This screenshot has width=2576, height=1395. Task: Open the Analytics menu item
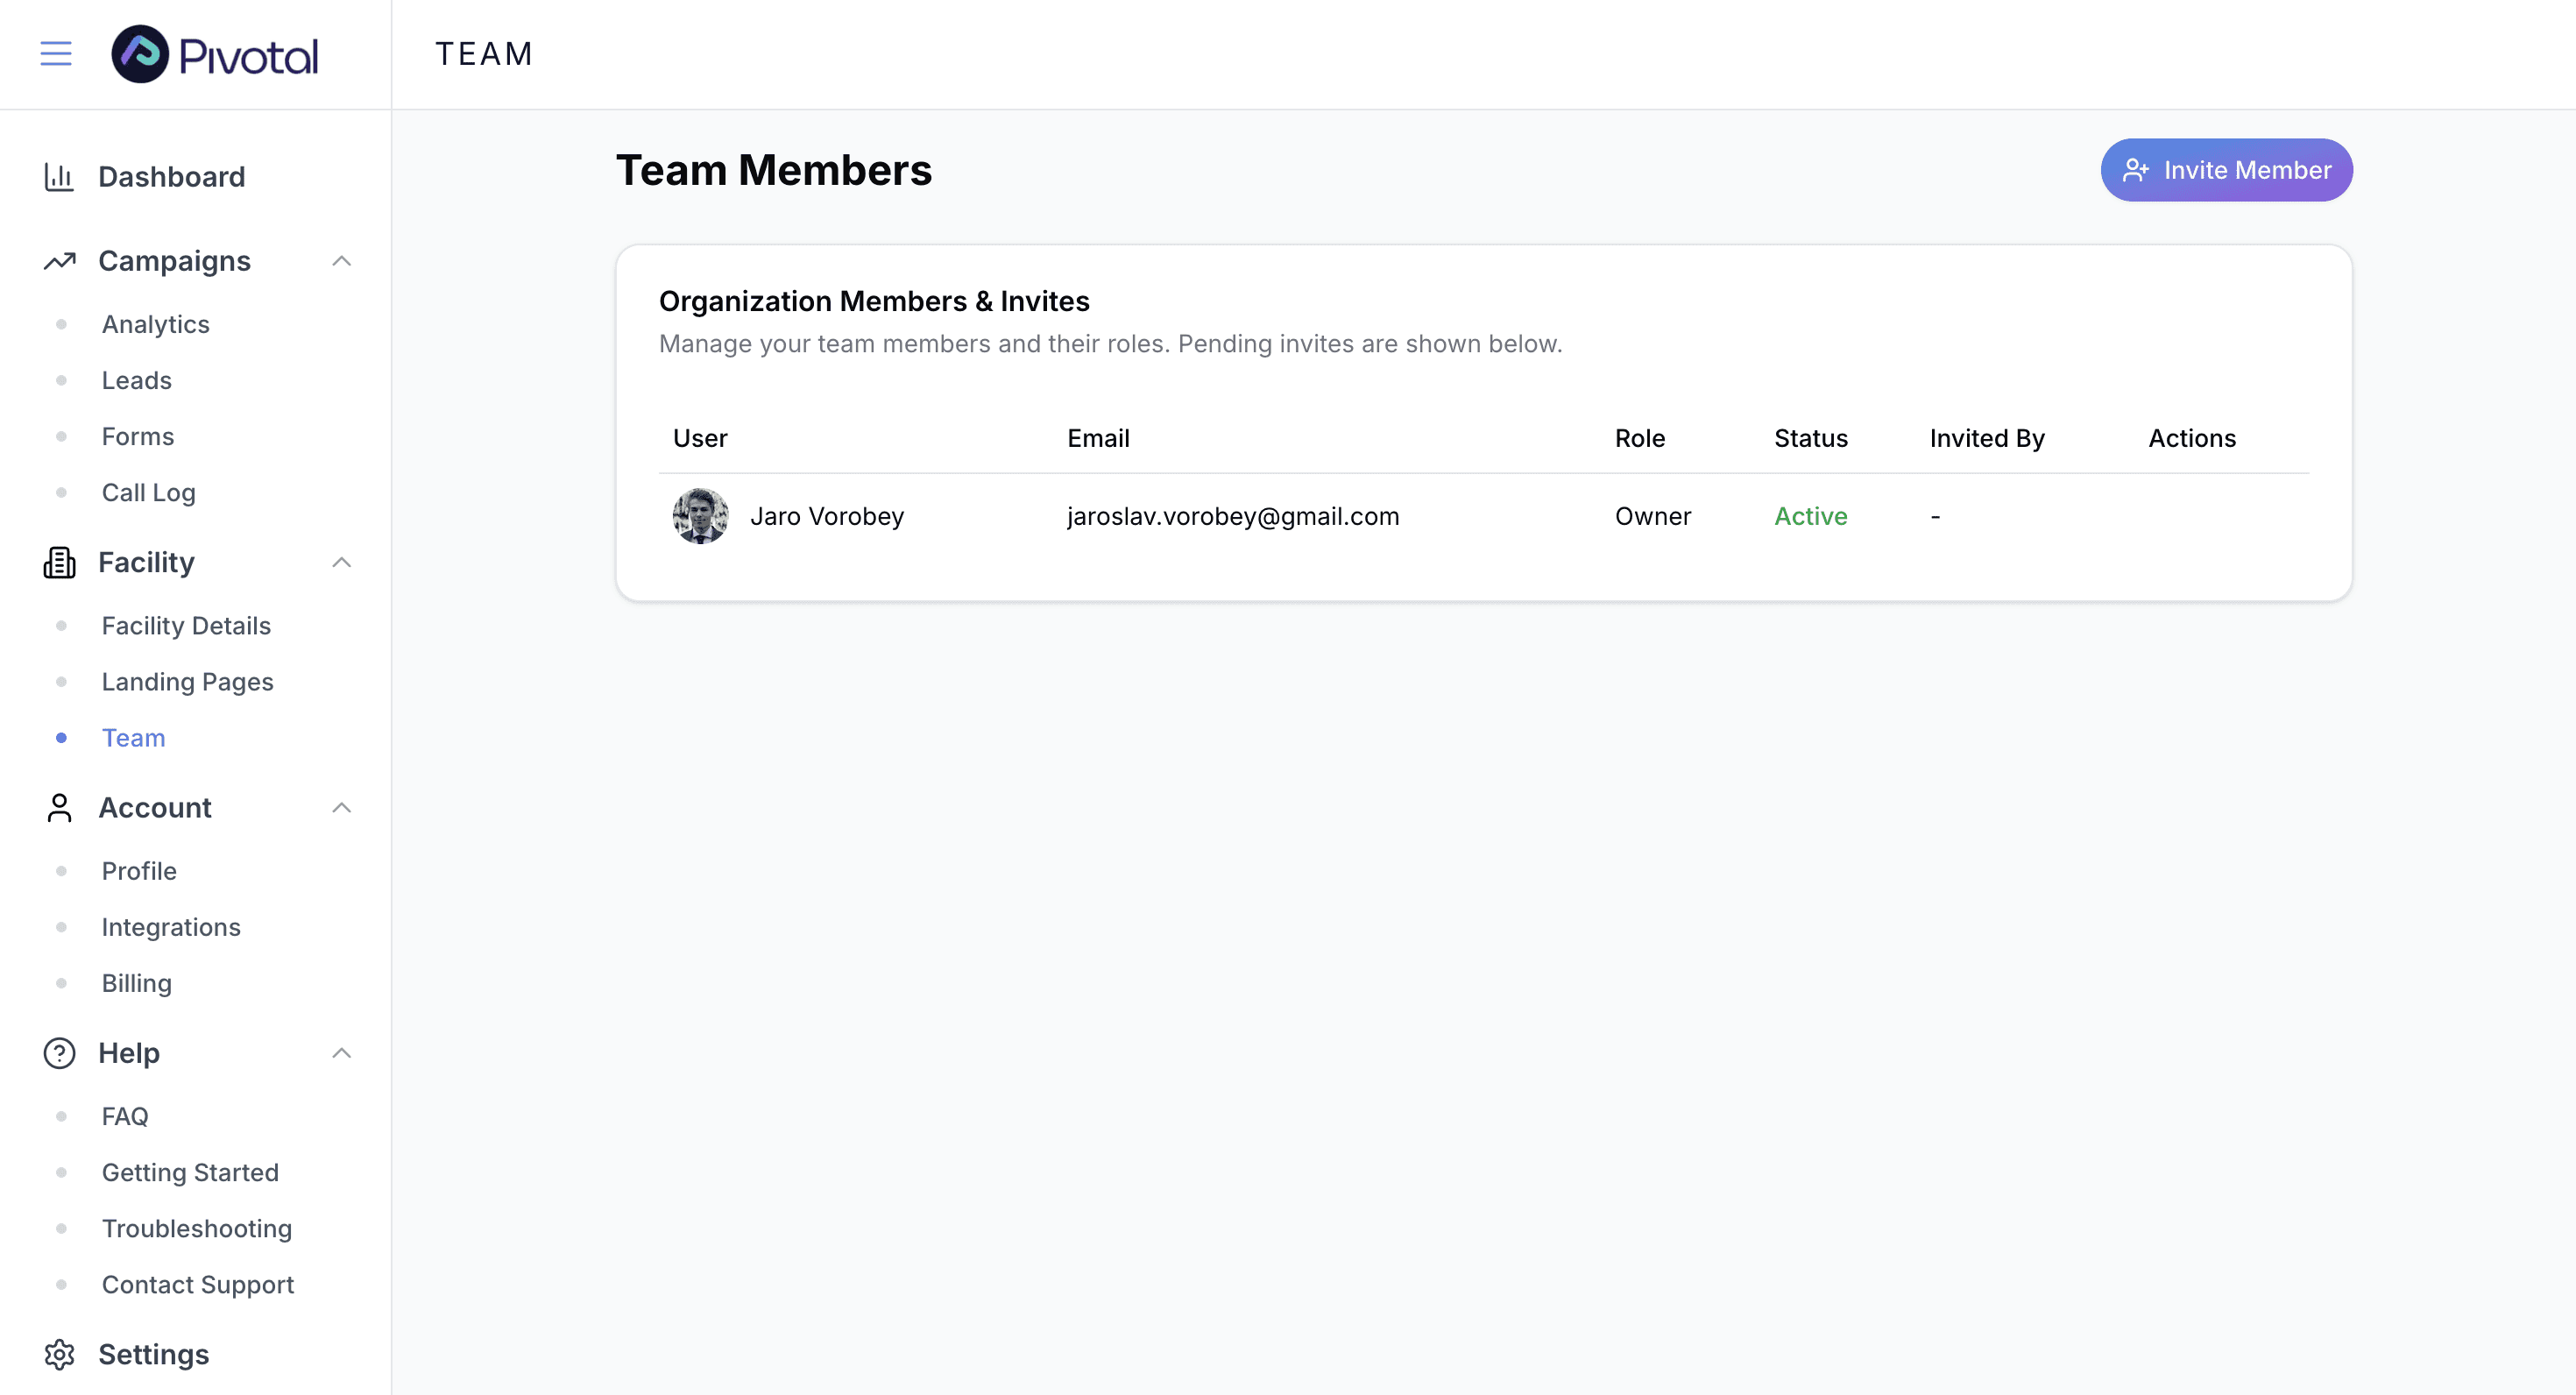pos(155,324)
